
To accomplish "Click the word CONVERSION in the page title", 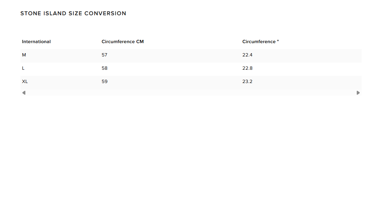I will 105,13.
